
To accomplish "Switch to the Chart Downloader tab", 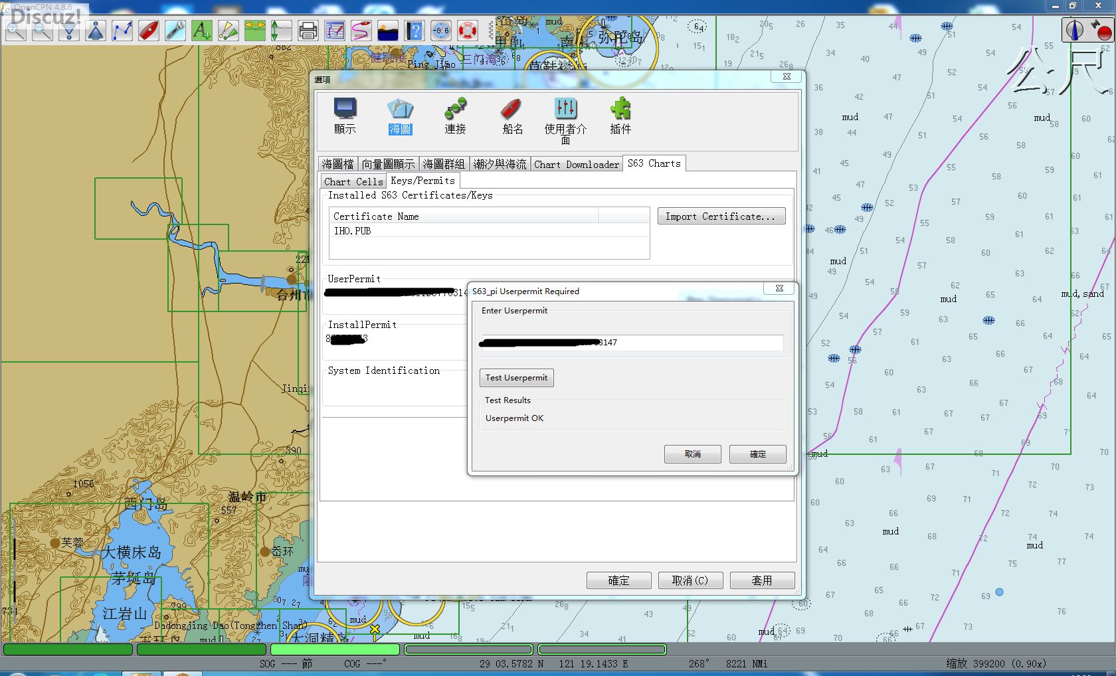I will [576, 164].
